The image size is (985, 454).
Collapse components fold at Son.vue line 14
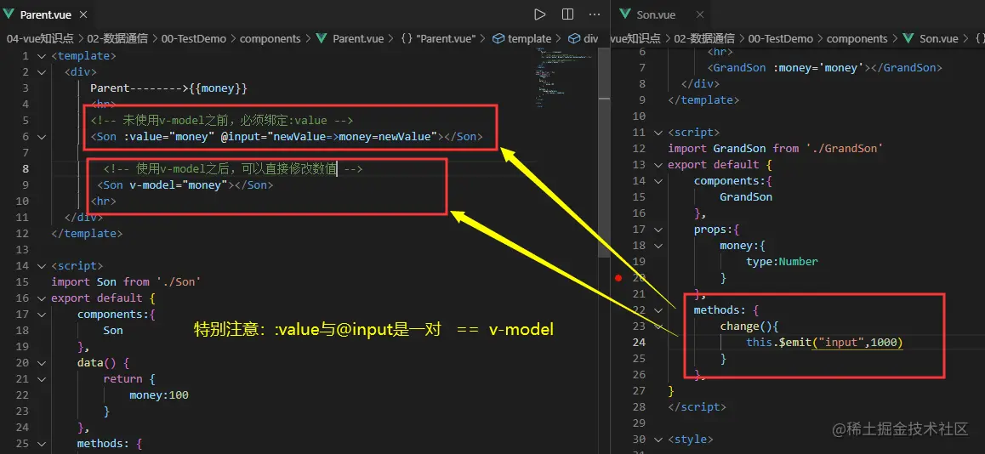pos(658,181)
